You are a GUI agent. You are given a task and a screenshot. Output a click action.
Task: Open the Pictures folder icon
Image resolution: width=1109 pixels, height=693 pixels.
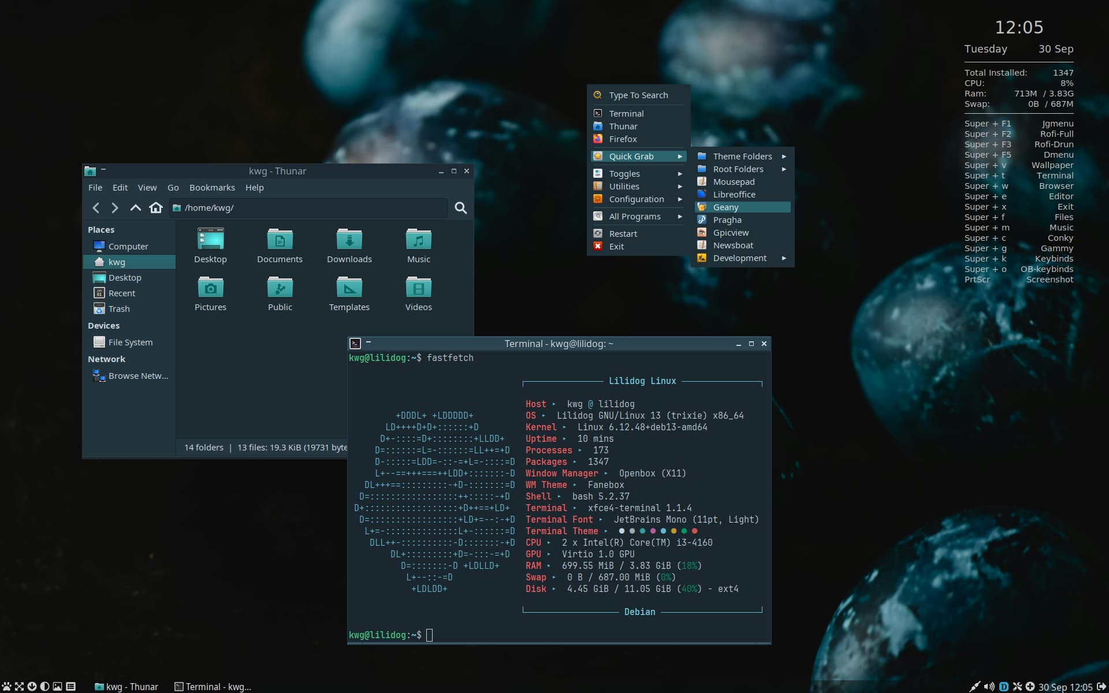coord(210,288)
